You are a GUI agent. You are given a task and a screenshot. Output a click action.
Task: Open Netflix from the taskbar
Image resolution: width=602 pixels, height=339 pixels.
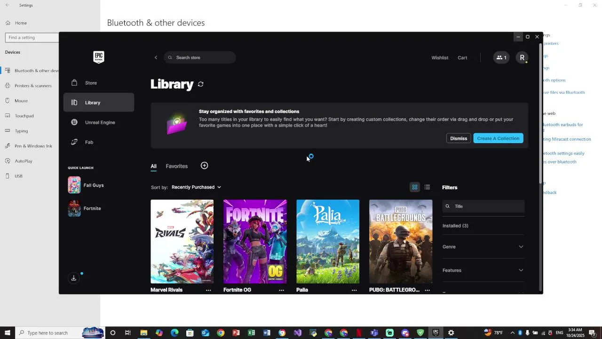[x=359, y=333]
